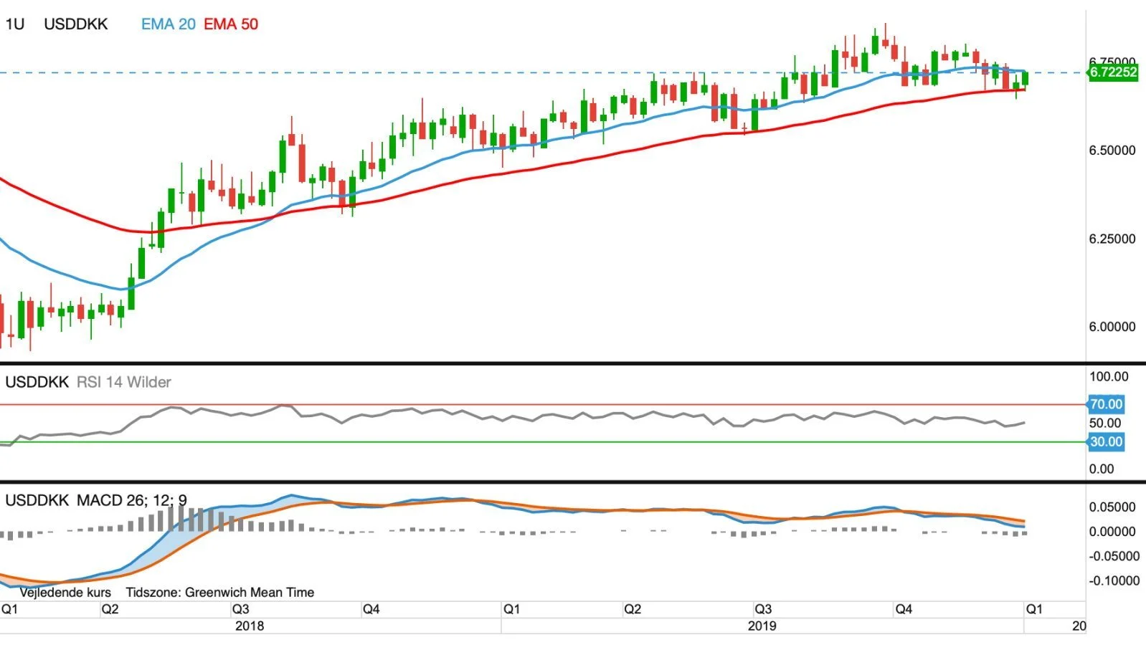
Task: Click the Tidszone: Greenwich Mean Time text
Action: (220, 593)
